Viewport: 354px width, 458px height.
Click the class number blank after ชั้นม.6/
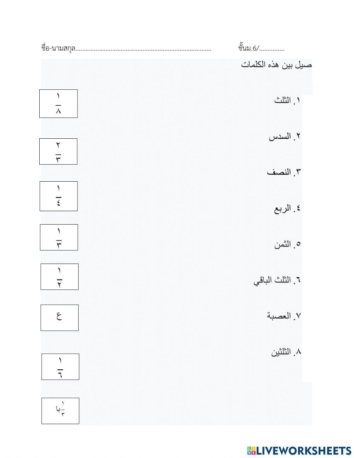(272, 49)
